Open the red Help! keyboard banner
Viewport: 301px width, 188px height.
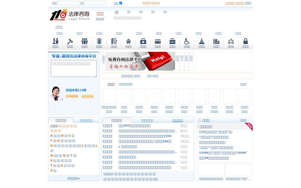pos(140,61)
